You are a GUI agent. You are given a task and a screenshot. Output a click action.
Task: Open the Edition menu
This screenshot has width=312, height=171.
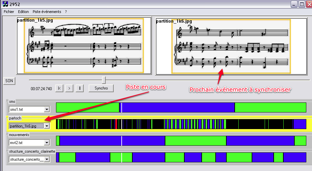(x=23, y=12)
